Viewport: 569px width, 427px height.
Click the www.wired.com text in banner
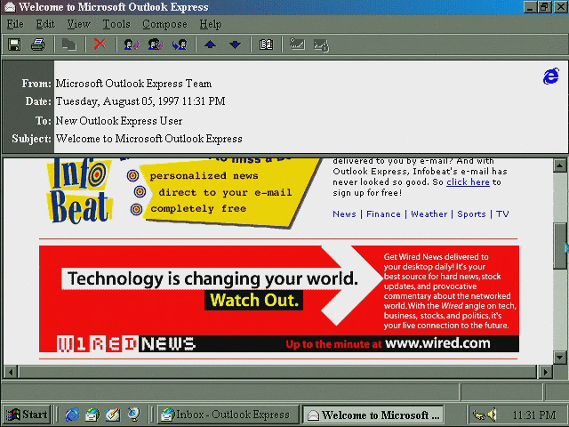(x=437, y=343)
